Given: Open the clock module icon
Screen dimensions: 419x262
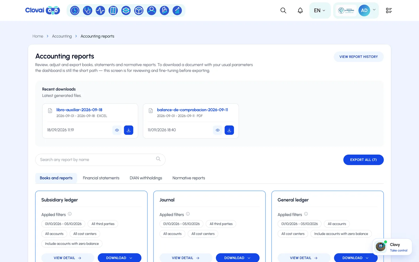Looking at the screenshot, I should pyautogui.click(x=75, y=10).
